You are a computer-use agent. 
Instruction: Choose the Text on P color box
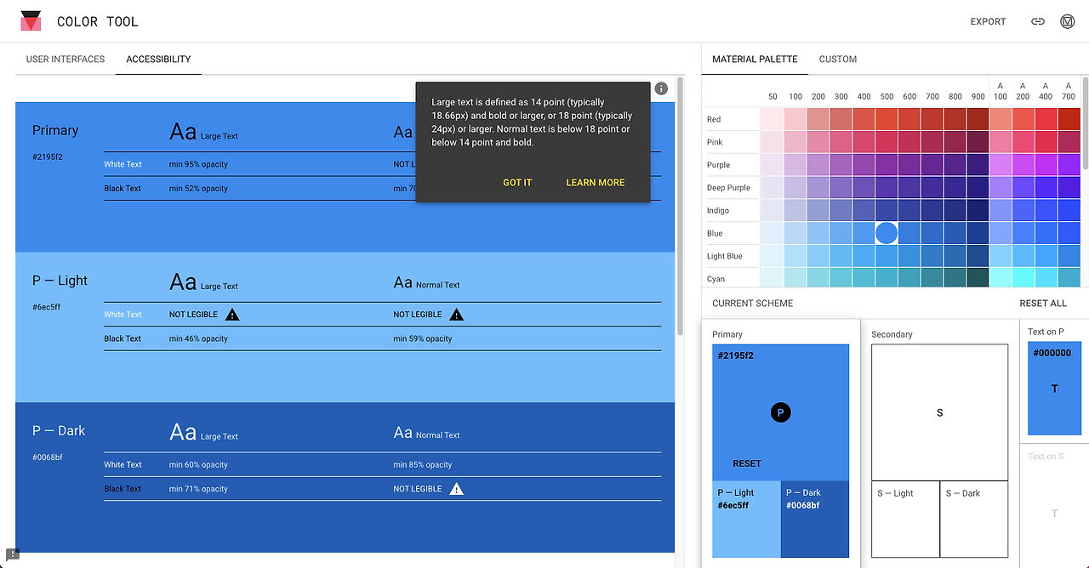[x=1054, y=389]
